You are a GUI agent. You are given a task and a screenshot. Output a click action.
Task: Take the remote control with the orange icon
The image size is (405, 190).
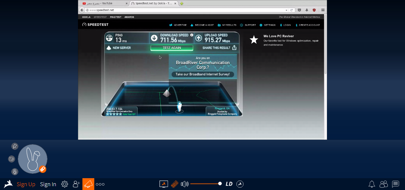coord(175,184)
